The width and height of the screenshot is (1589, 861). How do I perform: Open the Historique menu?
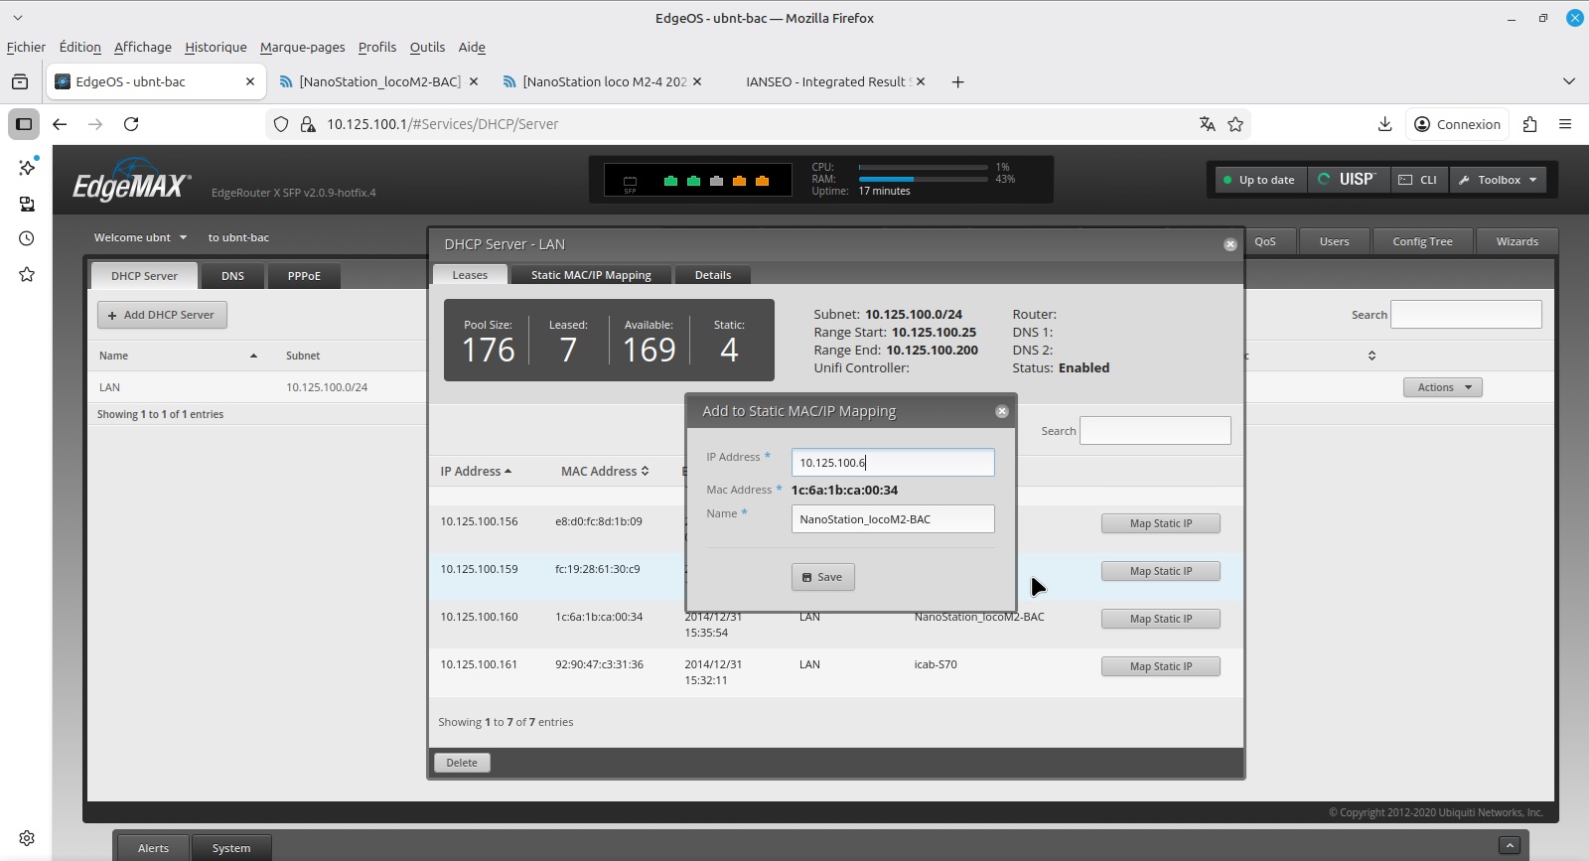[x=216, y=47]
